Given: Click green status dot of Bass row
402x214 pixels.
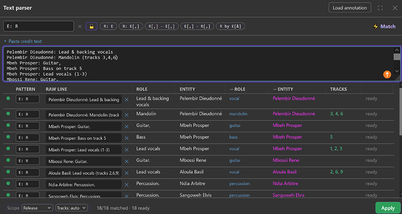Looking at the screenshot, I should 8,137.
